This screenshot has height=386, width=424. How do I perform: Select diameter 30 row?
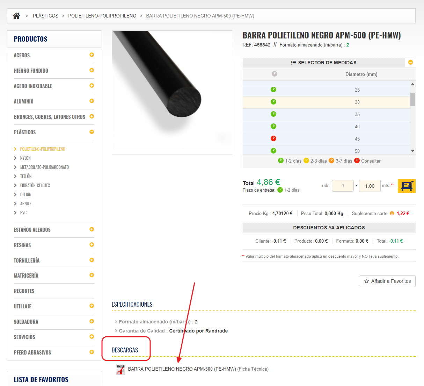pyautogui.click(x=326, y=102)
